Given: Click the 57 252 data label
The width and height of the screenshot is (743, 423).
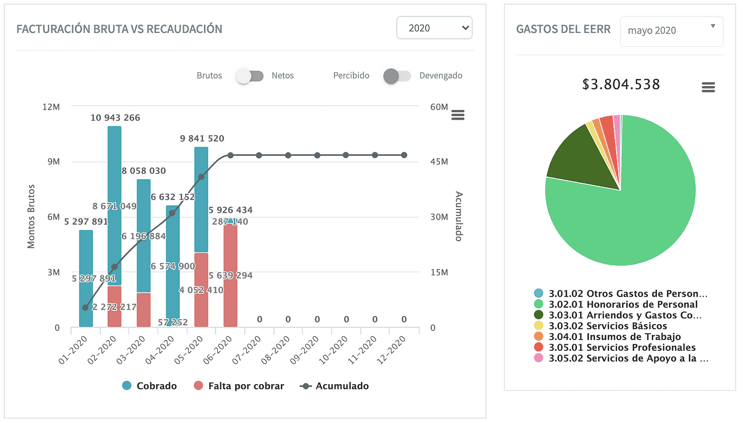Looking at the screenshot, I should pos(172,323).
